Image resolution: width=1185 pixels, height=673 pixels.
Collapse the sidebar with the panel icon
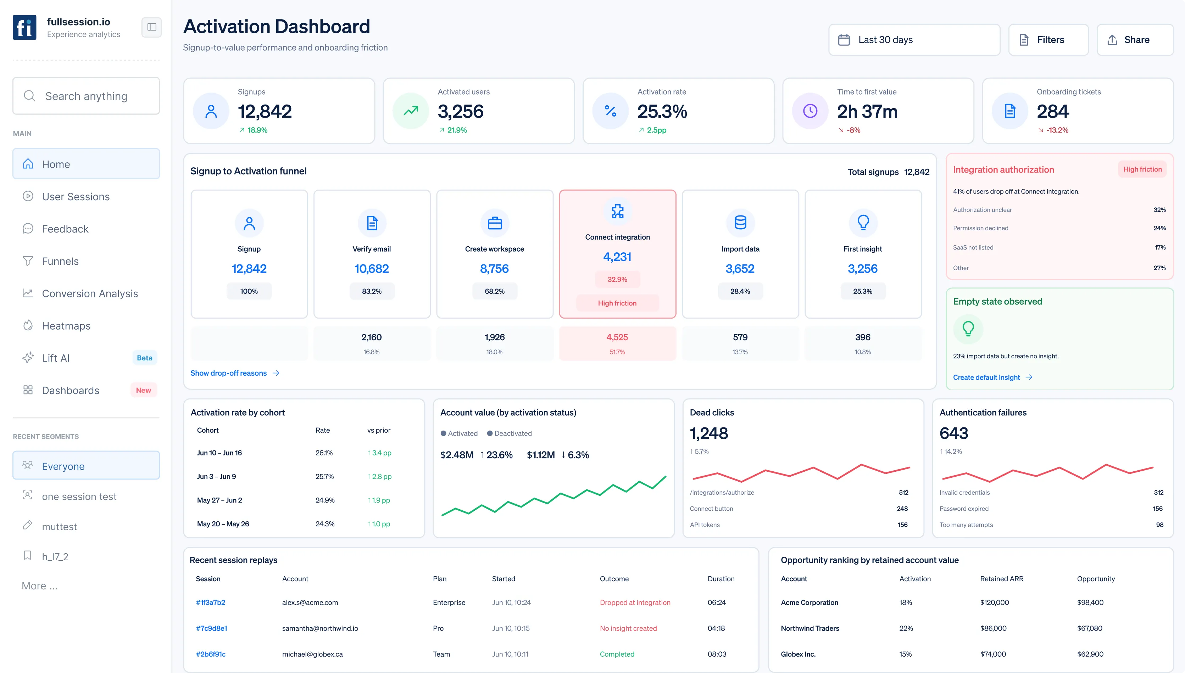tap(152, 27)
